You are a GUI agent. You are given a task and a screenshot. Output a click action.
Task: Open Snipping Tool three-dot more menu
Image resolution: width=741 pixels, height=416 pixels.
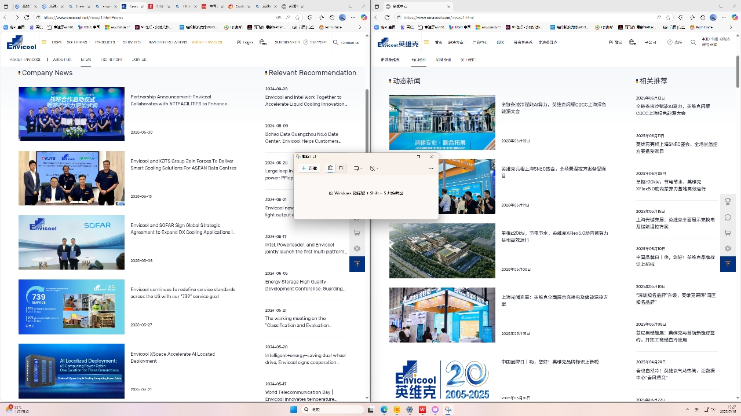pyautogui.click(x=430, y=168)
